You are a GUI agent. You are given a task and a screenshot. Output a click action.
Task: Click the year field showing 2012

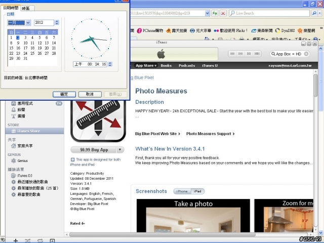[44, 22]
